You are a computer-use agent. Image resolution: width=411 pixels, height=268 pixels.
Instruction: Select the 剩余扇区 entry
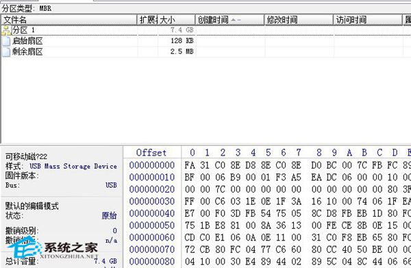[x=27, y=51]
